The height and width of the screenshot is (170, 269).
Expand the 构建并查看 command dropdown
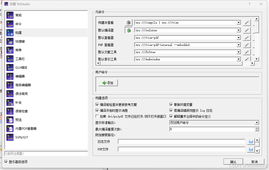(x=238, y=23)
